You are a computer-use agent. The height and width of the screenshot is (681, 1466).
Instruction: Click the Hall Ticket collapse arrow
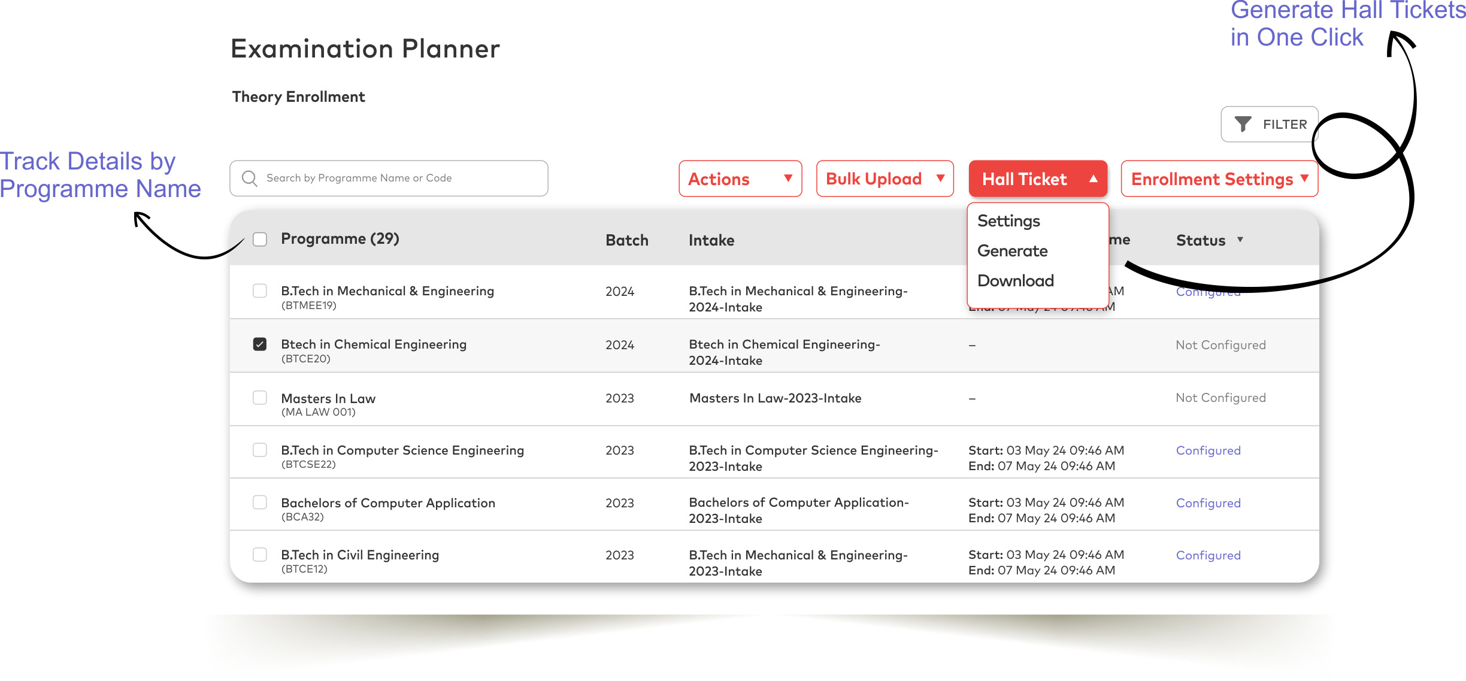click(x=1094, y=178)
